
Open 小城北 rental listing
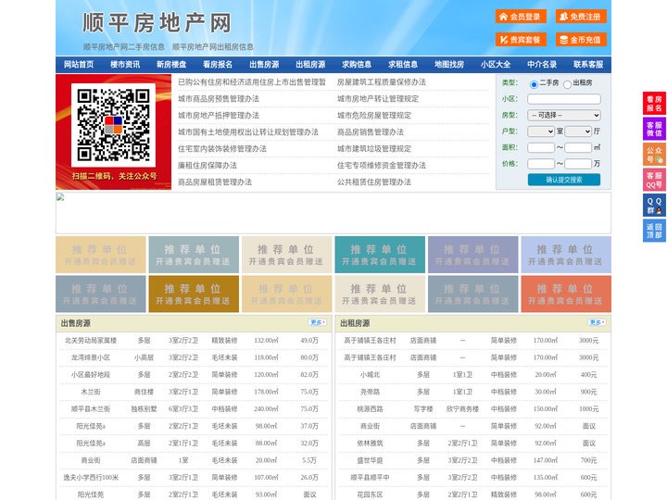tap(370, 375)
